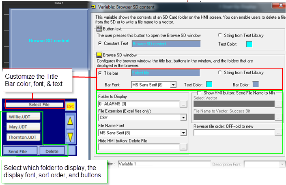286x185 pixels.
Task: Click the dialog title bar arrow icon
Action: pyautogui.click(x=93, y=6)
